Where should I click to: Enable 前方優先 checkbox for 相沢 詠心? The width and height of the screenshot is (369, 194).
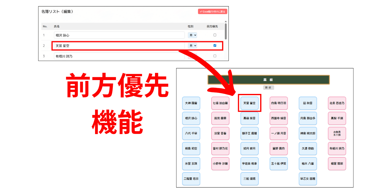point(215,35)
